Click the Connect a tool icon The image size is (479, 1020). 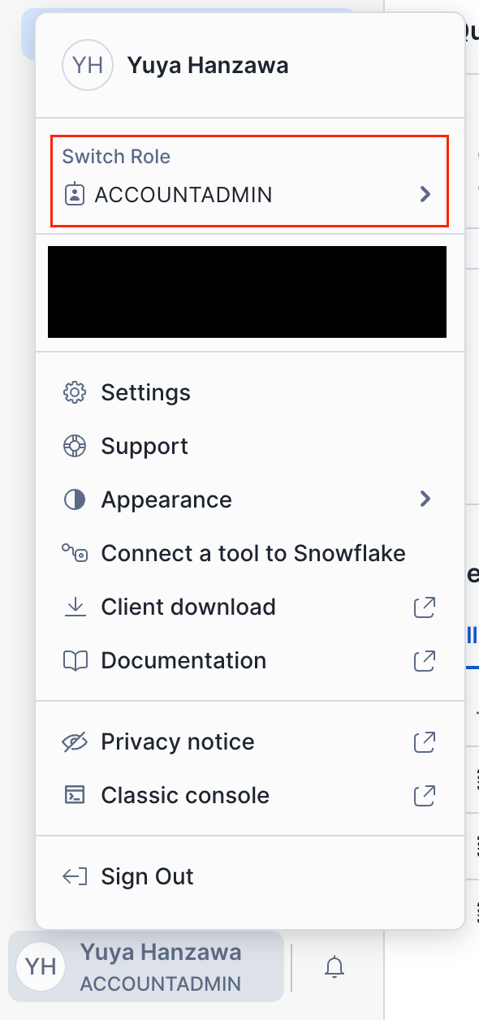click(x=75, y=554)
